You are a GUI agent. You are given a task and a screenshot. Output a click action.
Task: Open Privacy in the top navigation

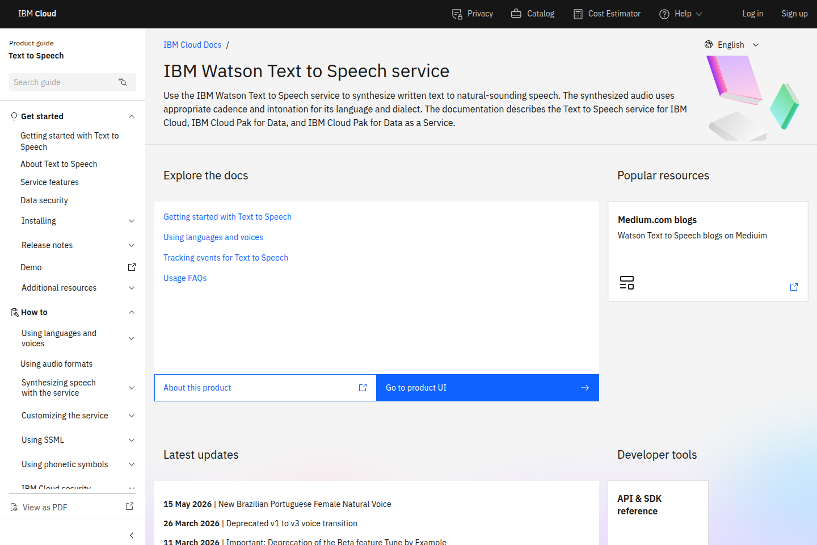473,14
